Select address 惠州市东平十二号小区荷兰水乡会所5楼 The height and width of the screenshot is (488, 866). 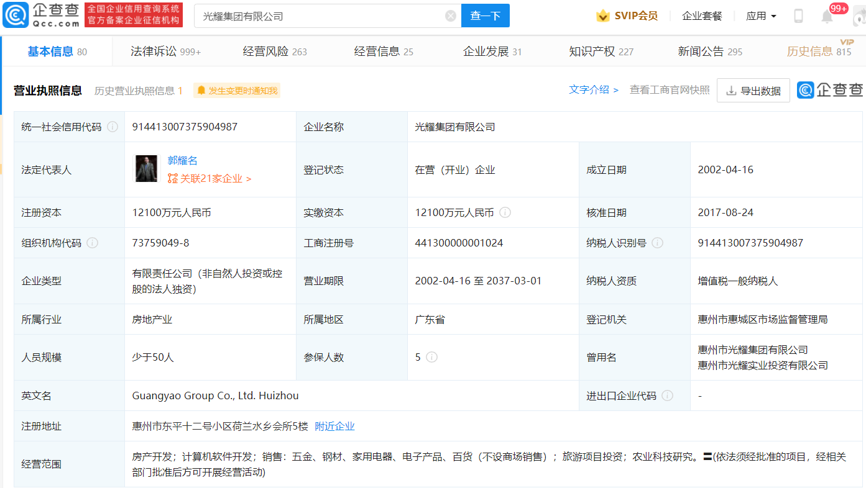click(x=220, y=426)
